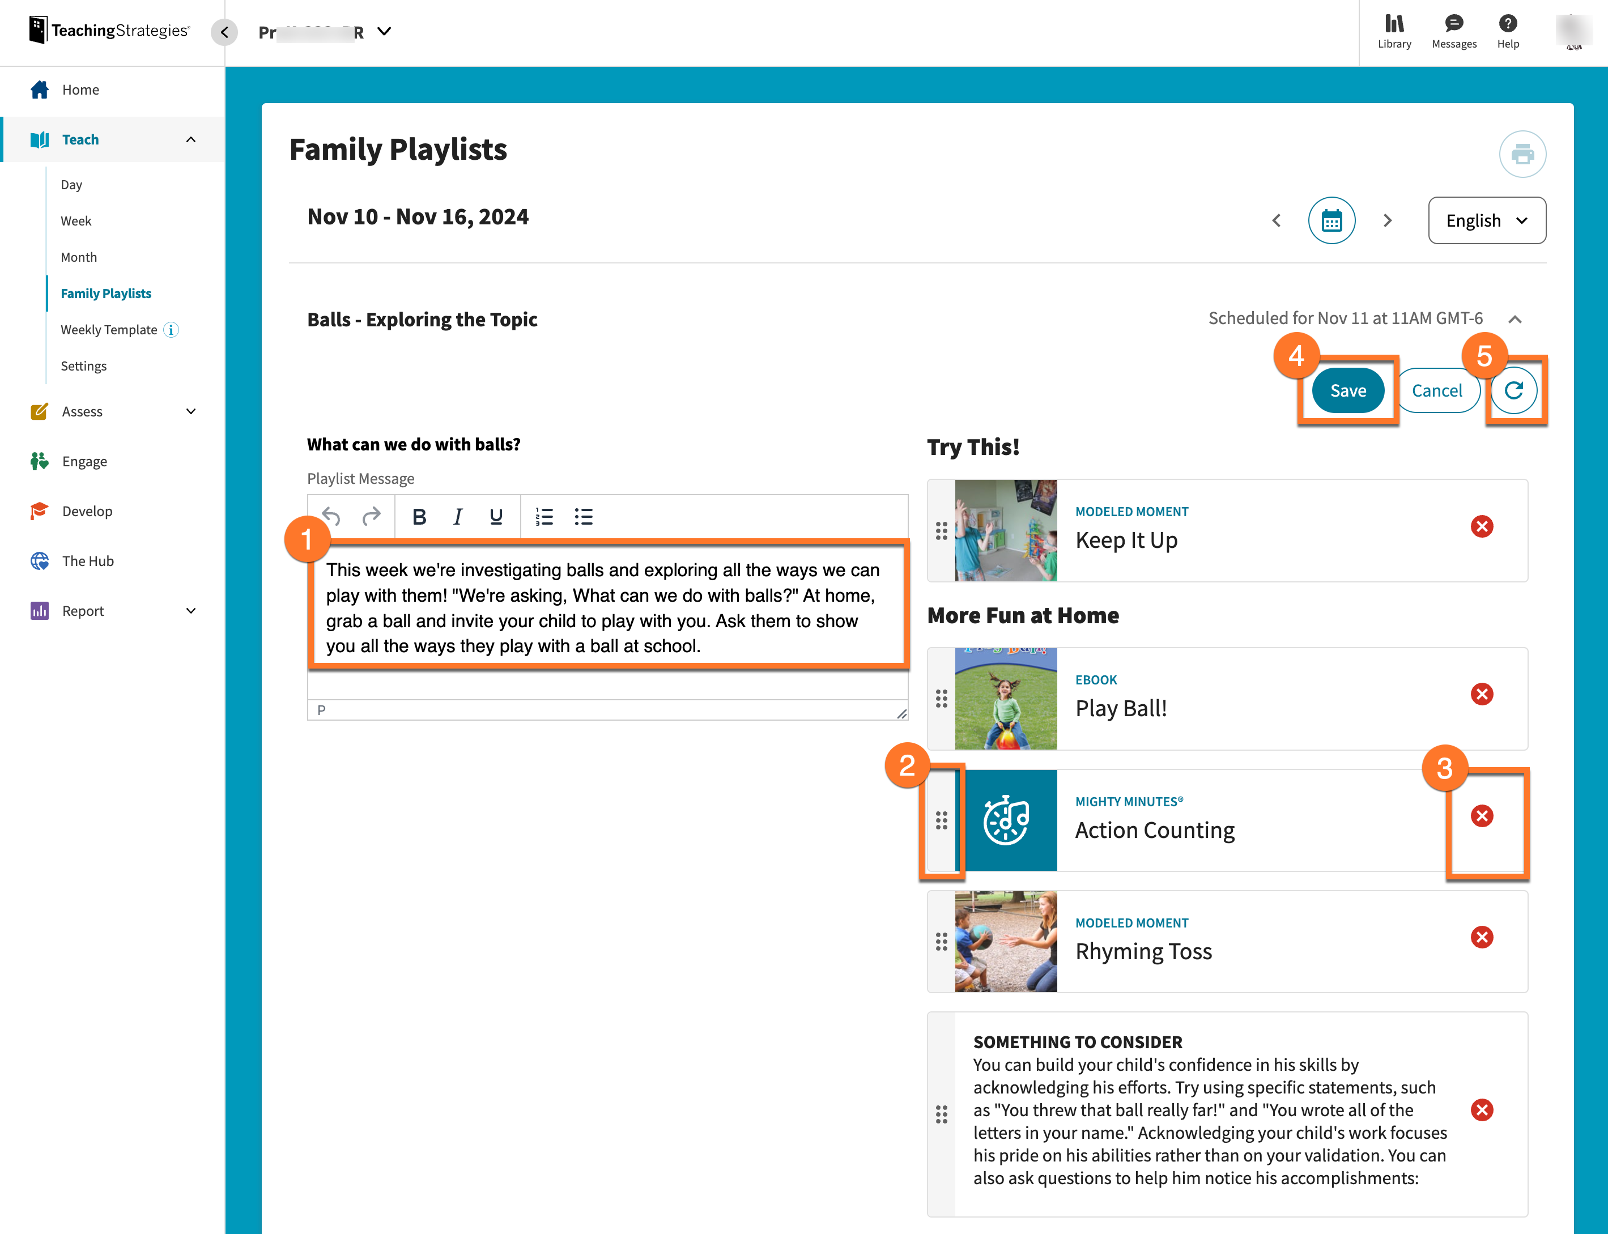The height and width of the screenshot is (1234, 1608).
Task: Undo the last edit in the message editor
Action: click(330, 516)
